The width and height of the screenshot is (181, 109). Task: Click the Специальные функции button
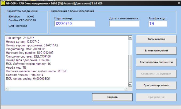(x=156, y=73)
